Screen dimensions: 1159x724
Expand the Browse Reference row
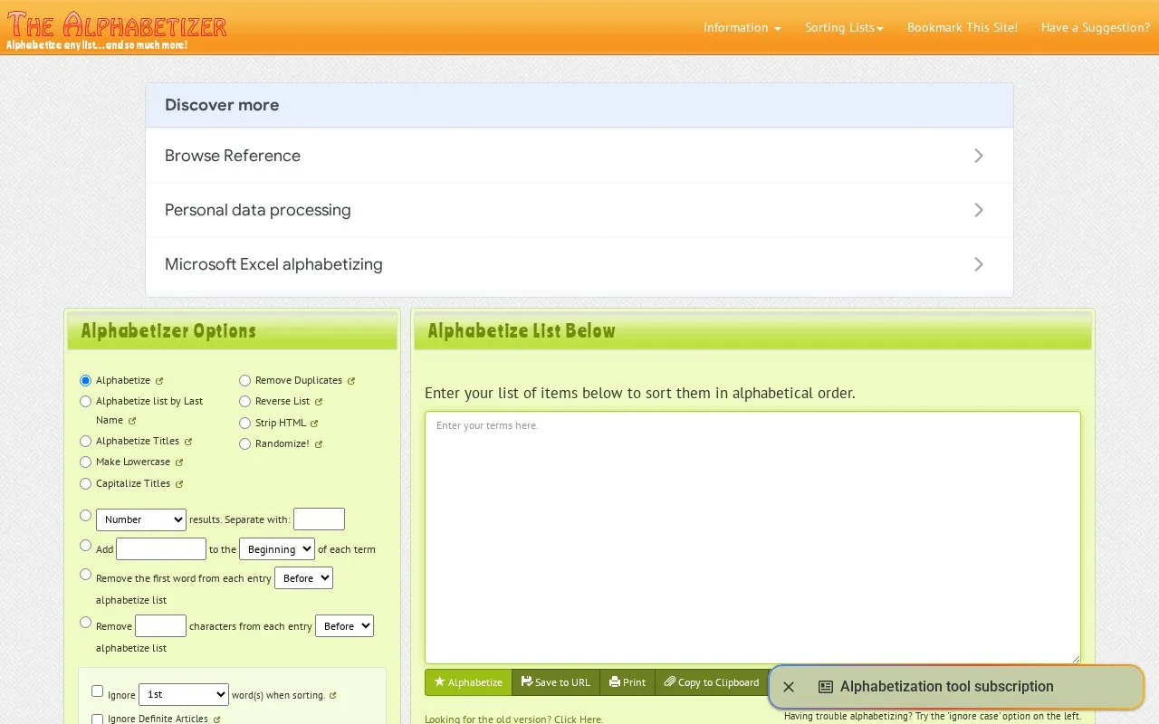pos(579,156)
